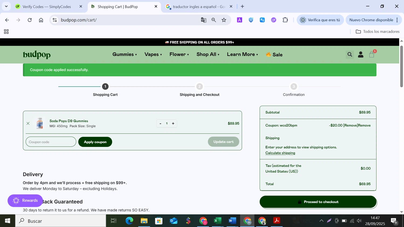Viewport: 404px width, 227px height.
Task: Open the shopping cart bag icon
Action: pos(372,54)
